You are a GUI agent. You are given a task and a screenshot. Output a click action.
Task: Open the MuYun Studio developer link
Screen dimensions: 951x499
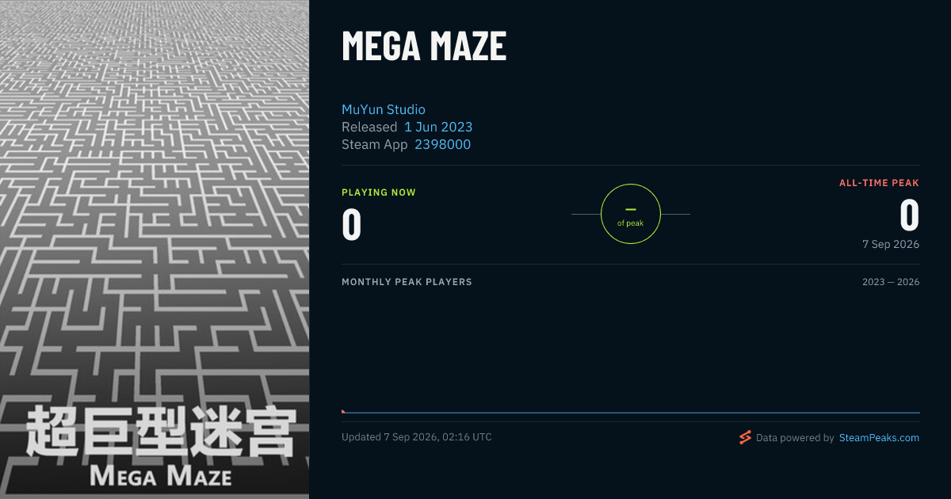point(384,109)
